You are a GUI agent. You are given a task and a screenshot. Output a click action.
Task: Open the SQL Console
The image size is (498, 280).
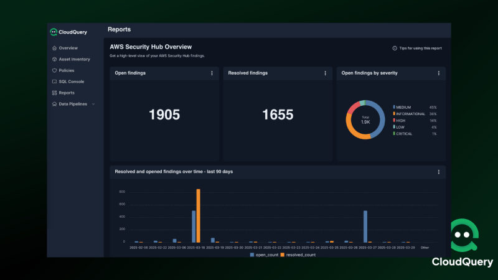(72, 82)
